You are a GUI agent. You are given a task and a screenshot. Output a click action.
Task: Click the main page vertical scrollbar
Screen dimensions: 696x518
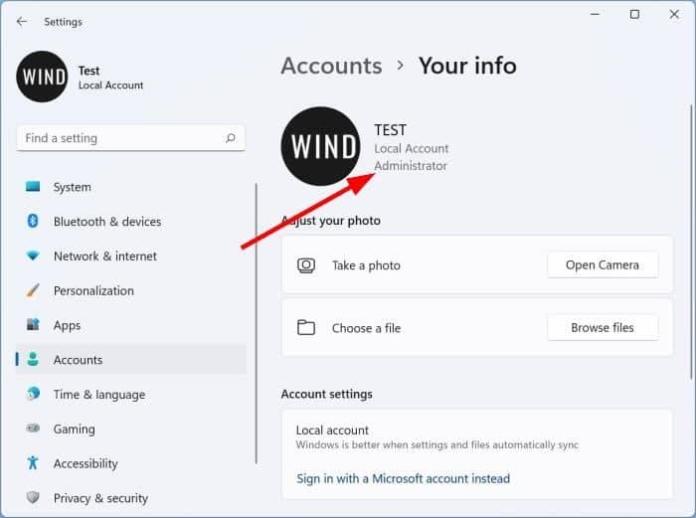coord(691,242)
